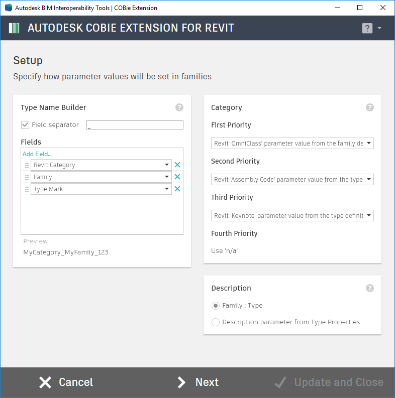Remove the Type Mark field
Screen dimensions: 395x398
[177, 189]
